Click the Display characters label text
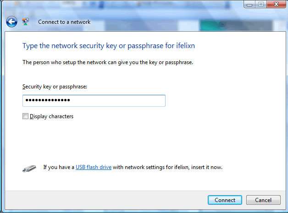Viewport: 288px width, 213px height. (51, 116)
